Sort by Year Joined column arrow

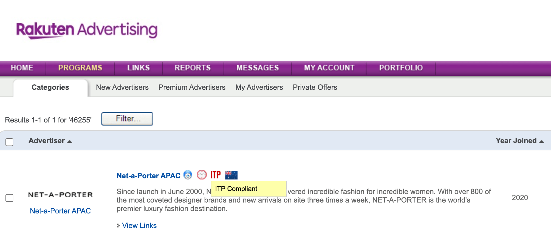(x=542, y=141)
